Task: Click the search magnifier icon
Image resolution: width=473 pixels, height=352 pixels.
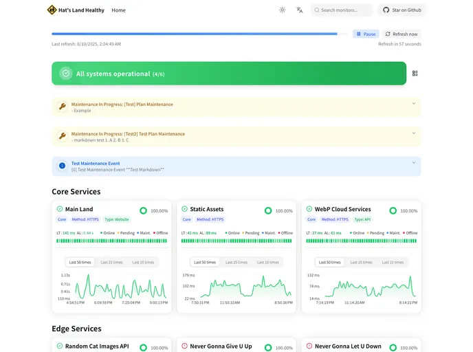Action: (317, 10)
